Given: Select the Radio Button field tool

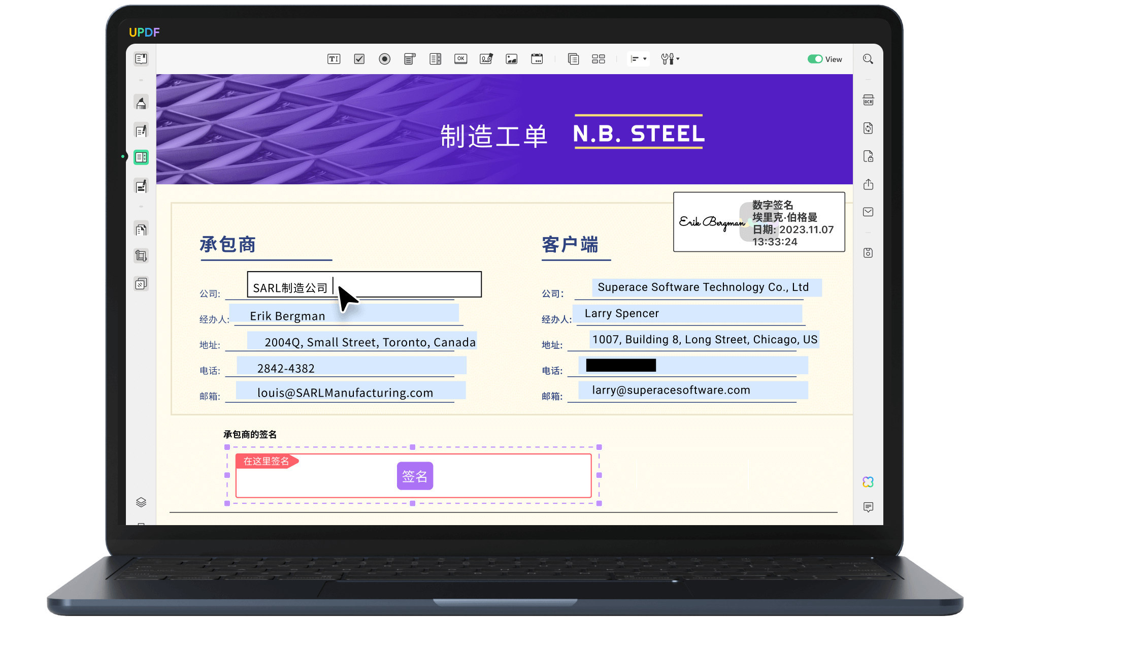Looking at the screenshot, I should (x=385, y=59).
